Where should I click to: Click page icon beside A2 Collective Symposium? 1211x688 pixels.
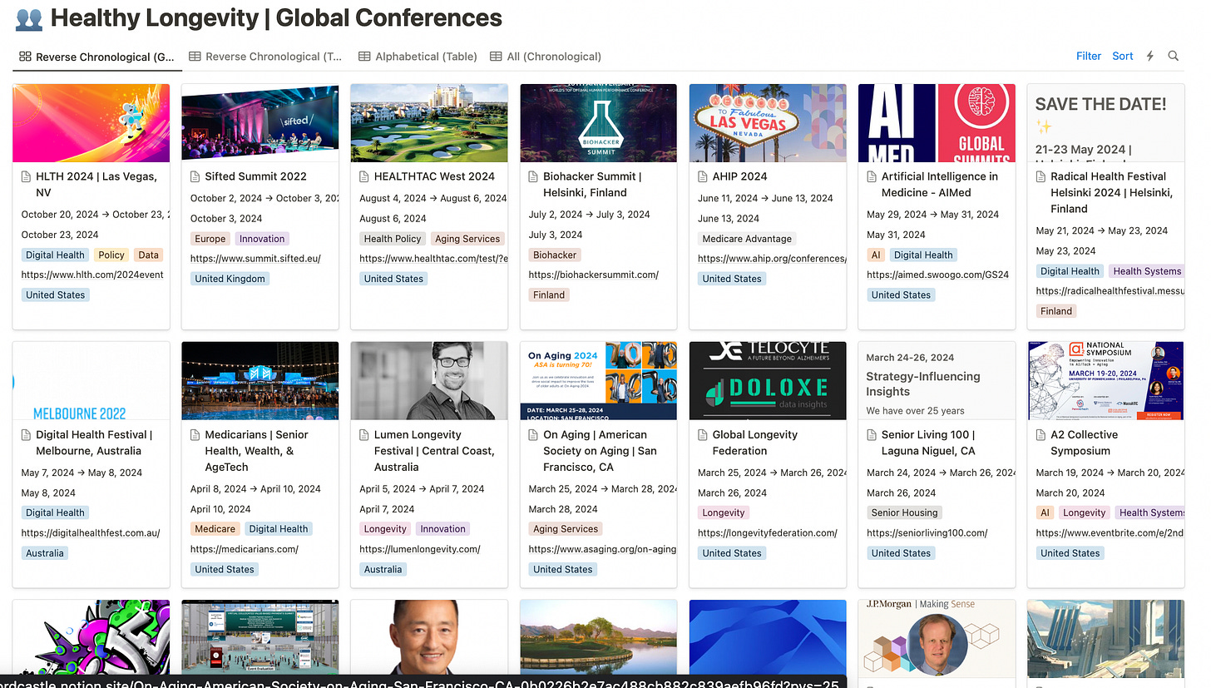click(x=1041, y=434)
